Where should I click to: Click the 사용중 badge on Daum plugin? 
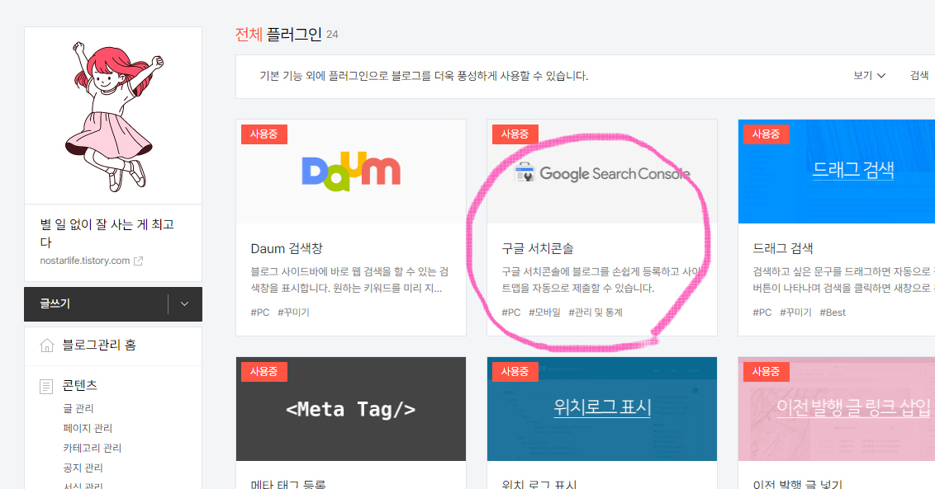(x=264, y=134)
